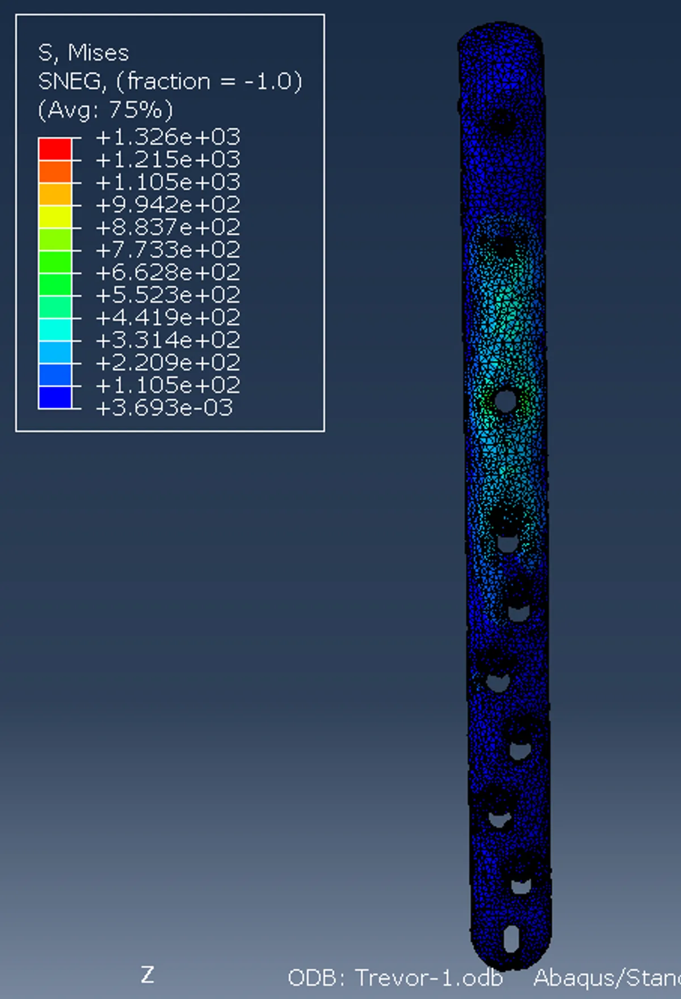
Task: Select the +6.628e+02 legend value
Action: click(x=168, y=273)
